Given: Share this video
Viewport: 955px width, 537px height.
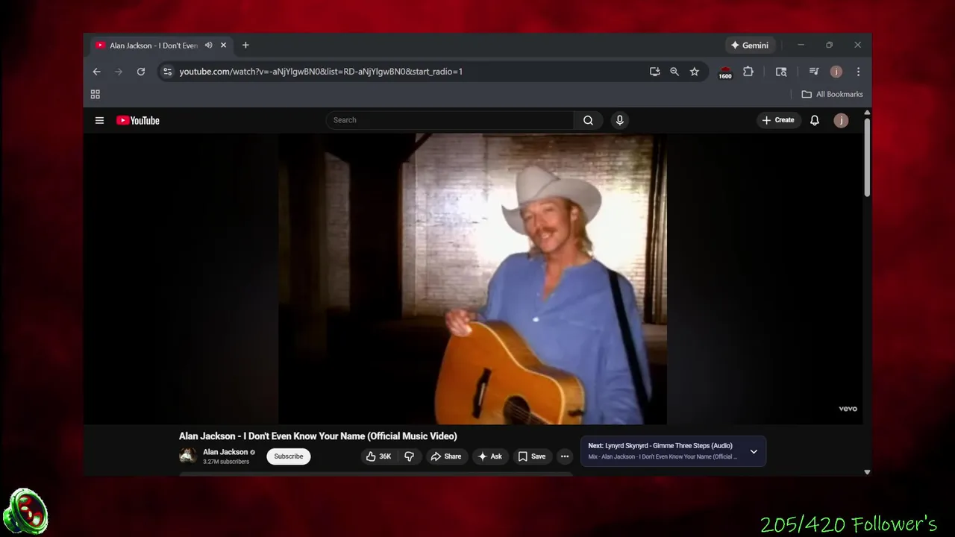Looking at the screenshot, I should 446,456.
